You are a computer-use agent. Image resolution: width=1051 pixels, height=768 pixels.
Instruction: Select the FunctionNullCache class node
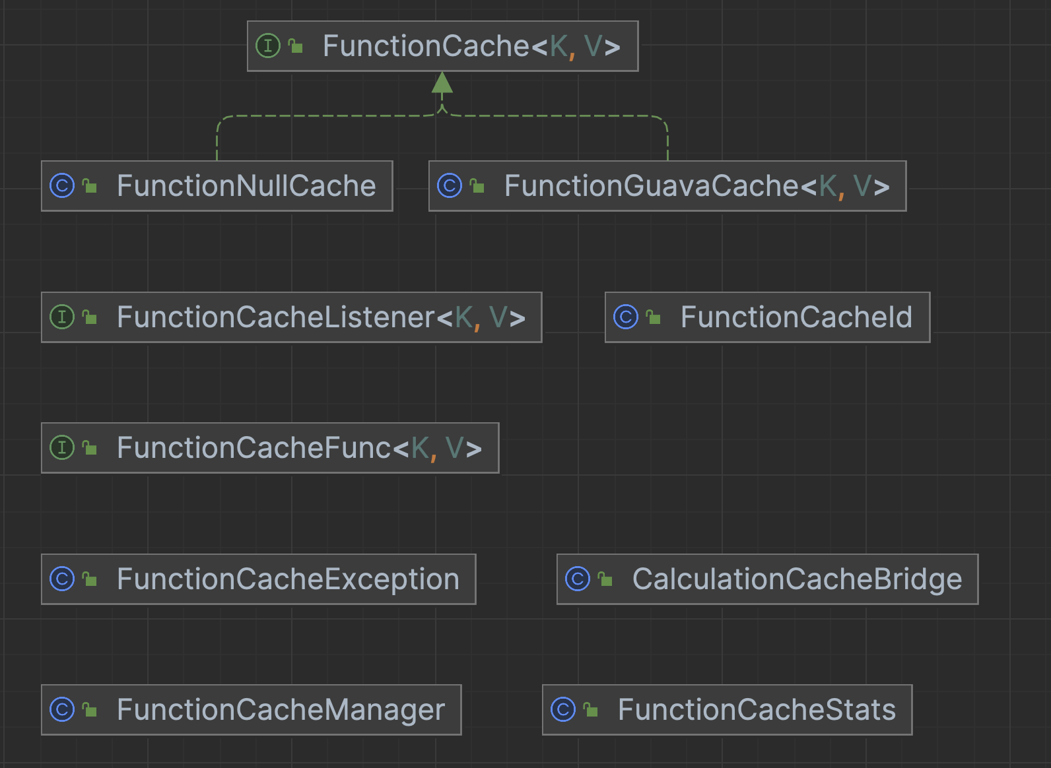[x=246, y=186]
